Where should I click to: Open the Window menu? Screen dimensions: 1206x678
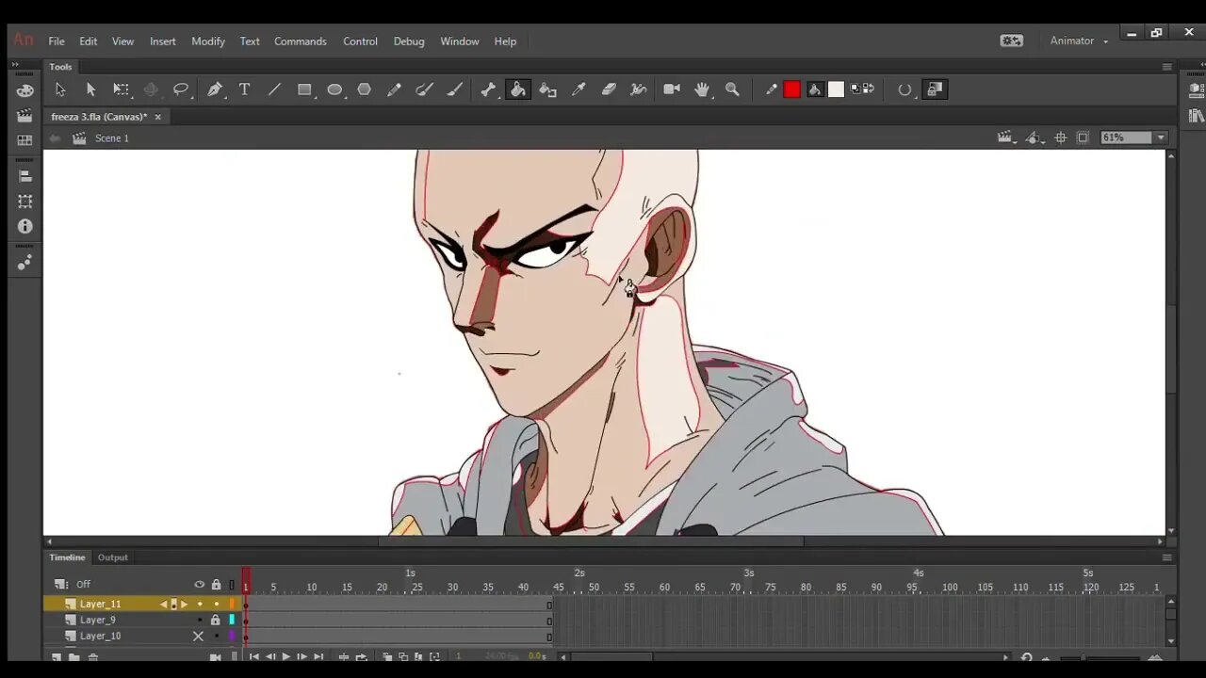460,41
